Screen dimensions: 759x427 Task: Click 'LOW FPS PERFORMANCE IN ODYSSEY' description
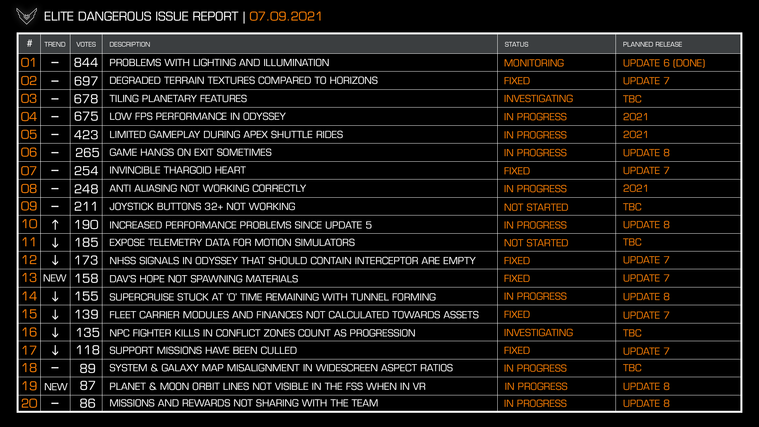pyautogui.click(x=198, y=116)
